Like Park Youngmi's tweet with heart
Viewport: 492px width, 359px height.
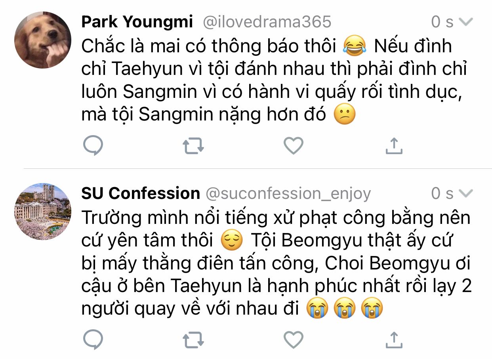click(x=294, y=145)
